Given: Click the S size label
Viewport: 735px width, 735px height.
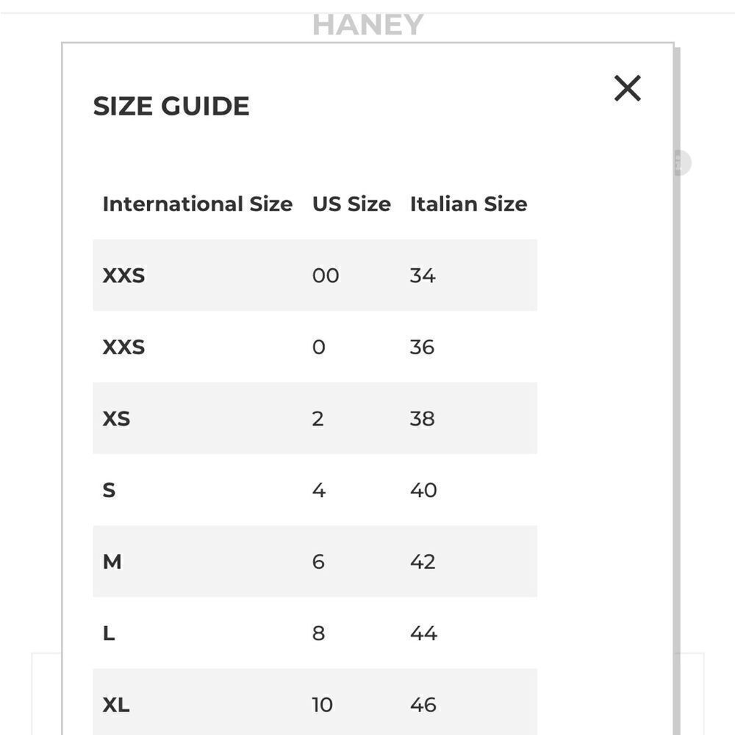Looking at the screenshot, I should tap(109, 490).
